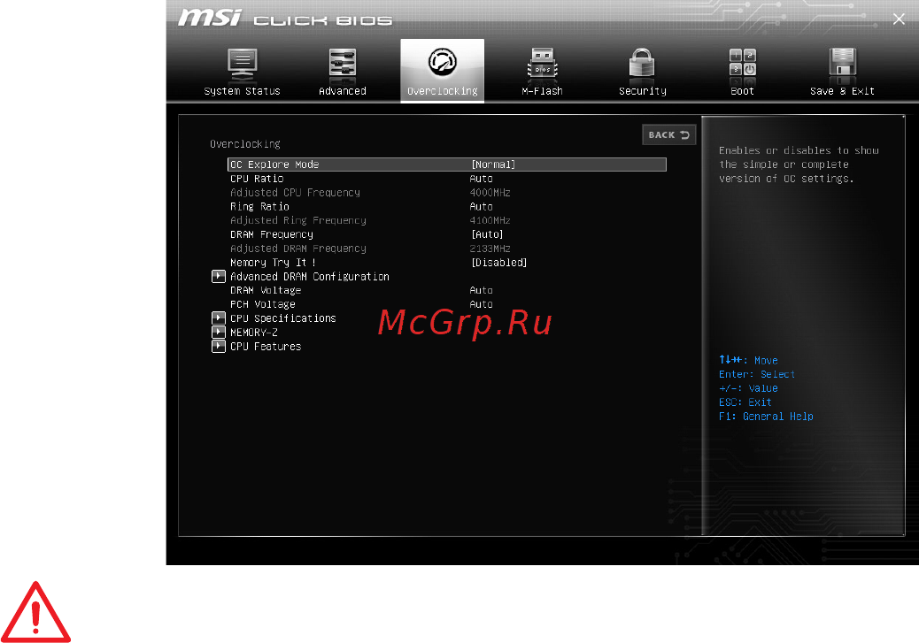Click the 4000MHz frequency value
This screenshot has width=919, height=643.
point(490,193)
